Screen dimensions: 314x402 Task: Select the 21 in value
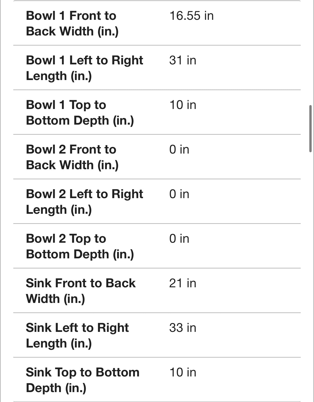(183, 283)
